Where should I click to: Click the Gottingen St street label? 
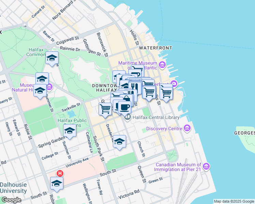[x=92, y=48]
